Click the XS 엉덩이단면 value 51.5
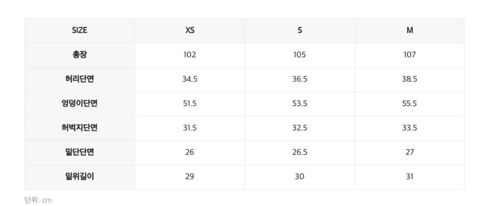 (x=189, y=104)
